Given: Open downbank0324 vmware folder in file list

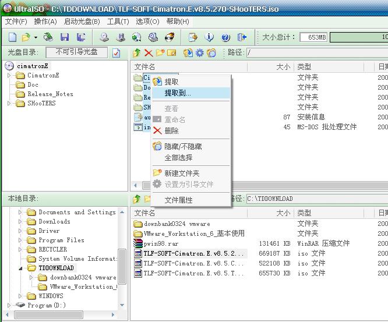Looking at the screenshot, I should click(x=177, y=224).
